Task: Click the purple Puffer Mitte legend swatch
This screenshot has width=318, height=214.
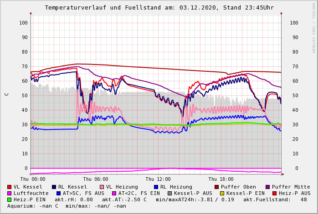Action: point(268,187)
